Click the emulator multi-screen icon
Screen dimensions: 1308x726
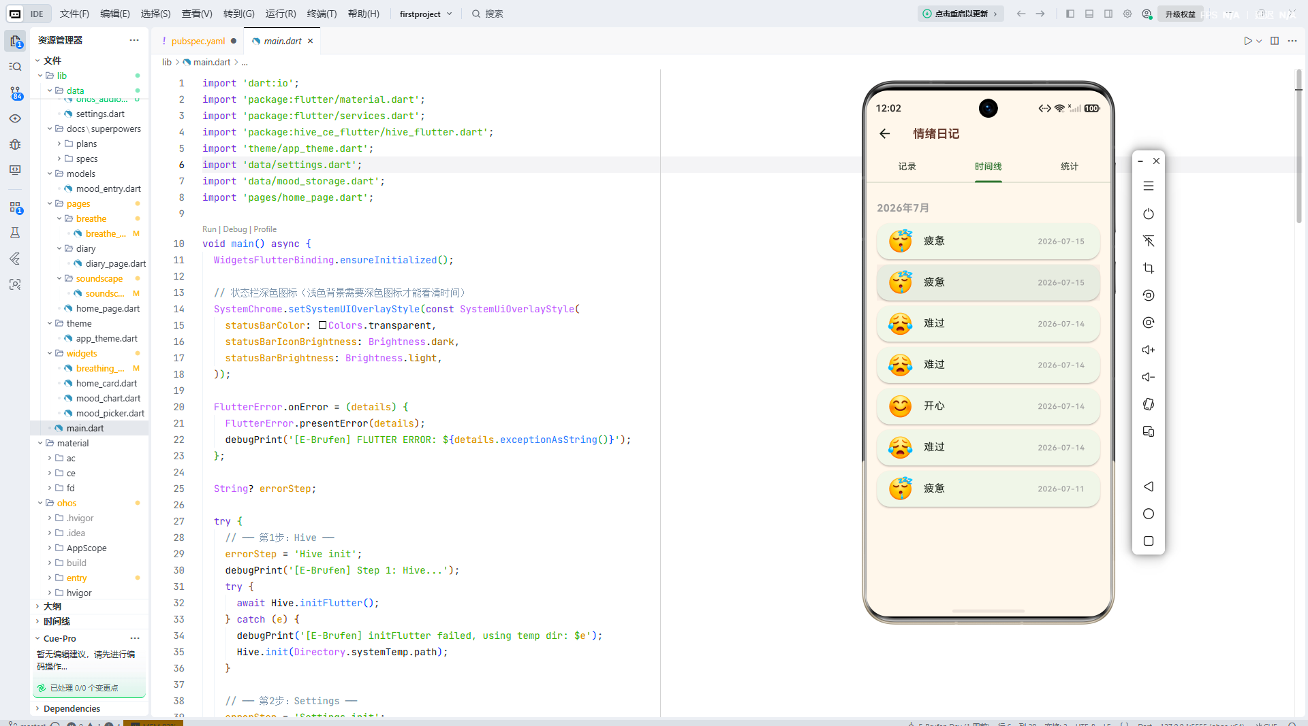tap(1149, 431)
